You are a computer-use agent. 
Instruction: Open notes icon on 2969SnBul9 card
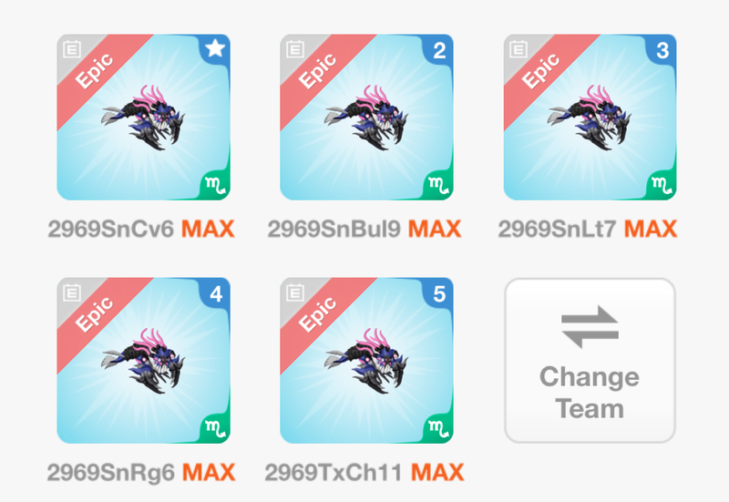(294, 49)
